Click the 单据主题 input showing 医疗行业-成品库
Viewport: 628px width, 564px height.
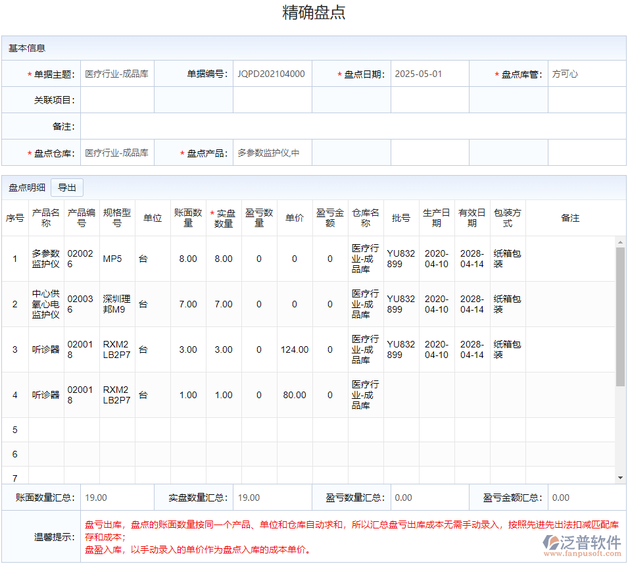point(116,74)
